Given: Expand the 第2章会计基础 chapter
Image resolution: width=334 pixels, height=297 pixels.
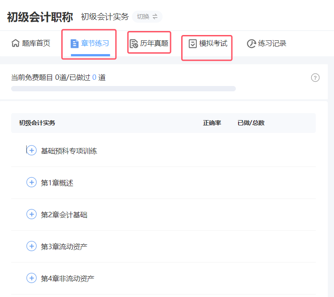Looking at the screenshot, I should [x=32, y=215].
